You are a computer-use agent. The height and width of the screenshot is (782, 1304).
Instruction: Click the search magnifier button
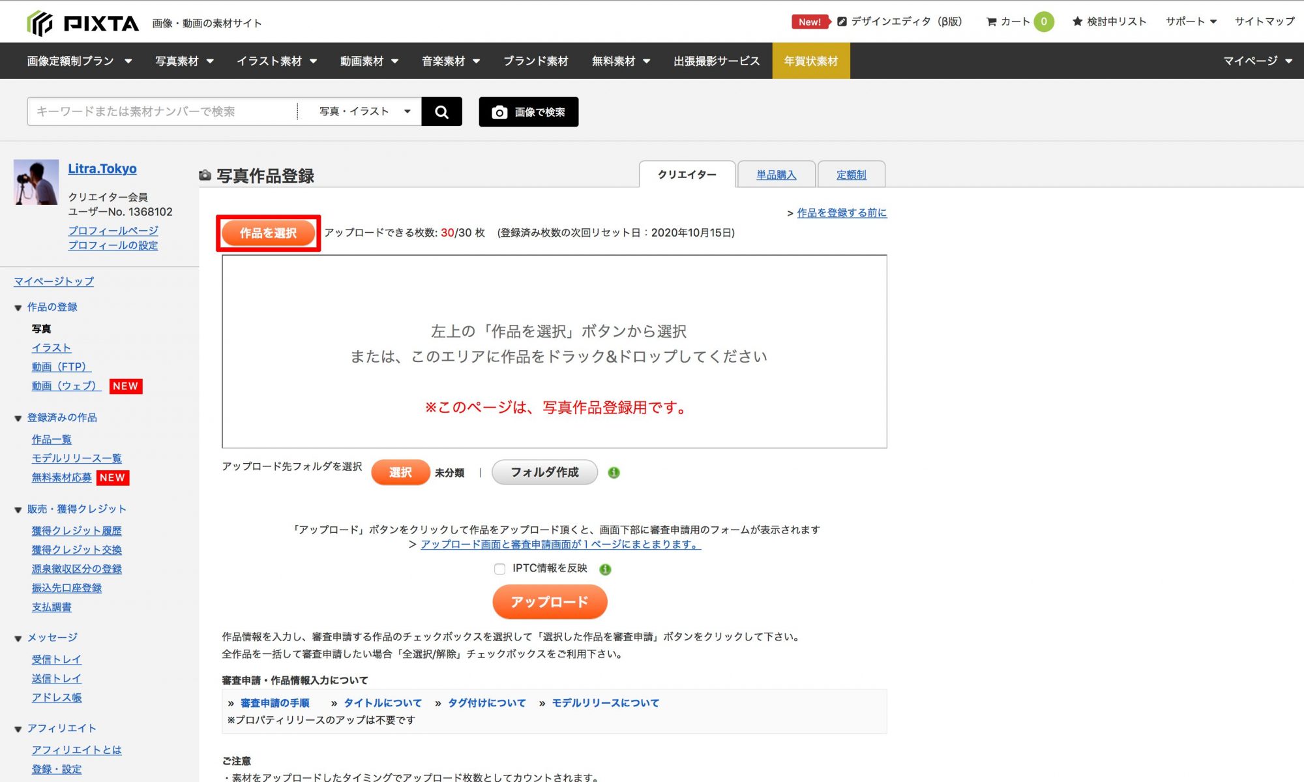pos(442,111)
